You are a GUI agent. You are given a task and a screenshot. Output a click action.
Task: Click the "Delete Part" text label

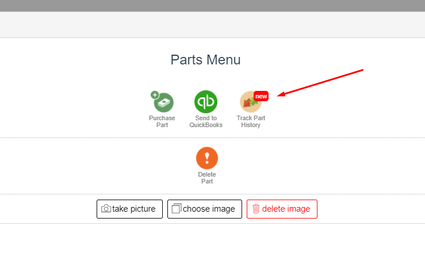pos(207,178)
